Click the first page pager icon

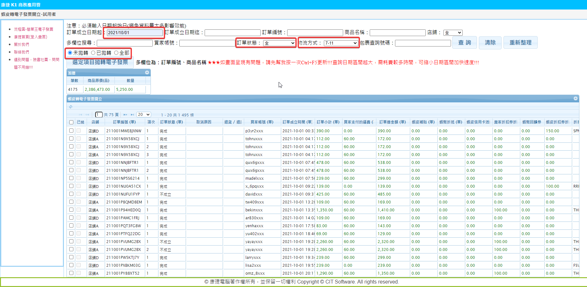pos(80,115)
